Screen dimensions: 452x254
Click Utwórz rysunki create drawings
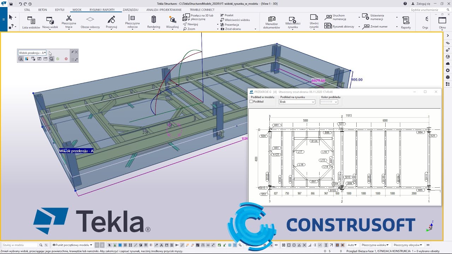tap(314, 22)
